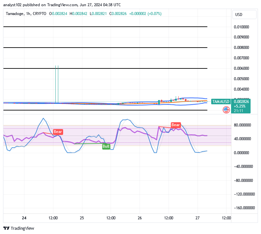Click the 0.009000 price axis label
This screenshot has height=234, width=261.
point(241,37)
